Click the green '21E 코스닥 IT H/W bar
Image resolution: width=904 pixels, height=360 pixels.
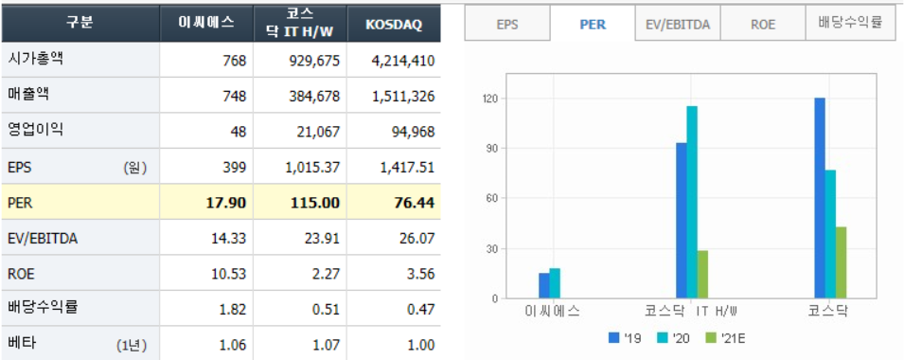click(x=702, y=275)
